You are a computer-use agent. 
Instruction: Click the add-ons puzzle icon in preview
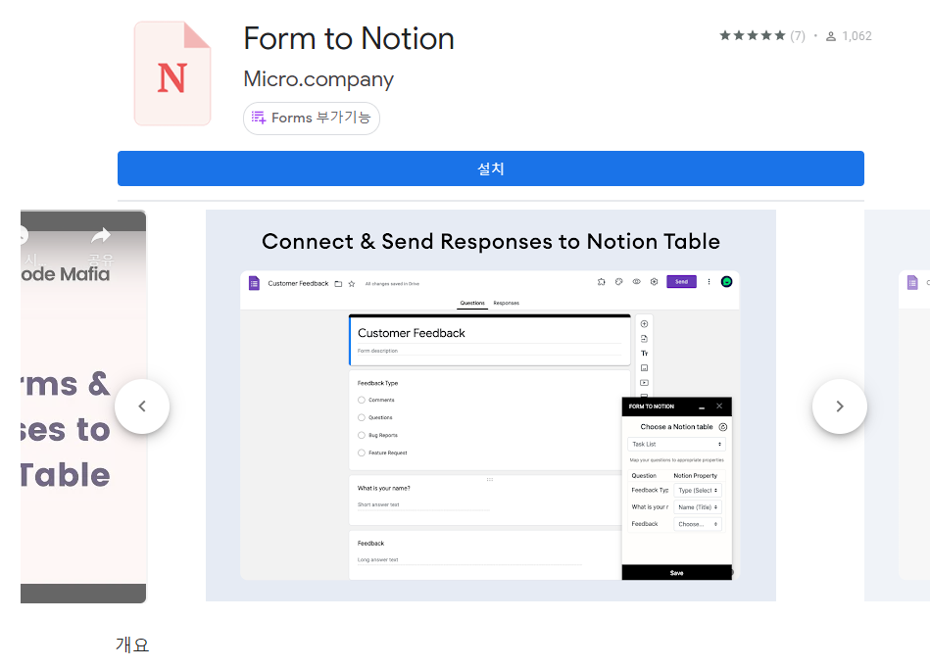[602, 281]
